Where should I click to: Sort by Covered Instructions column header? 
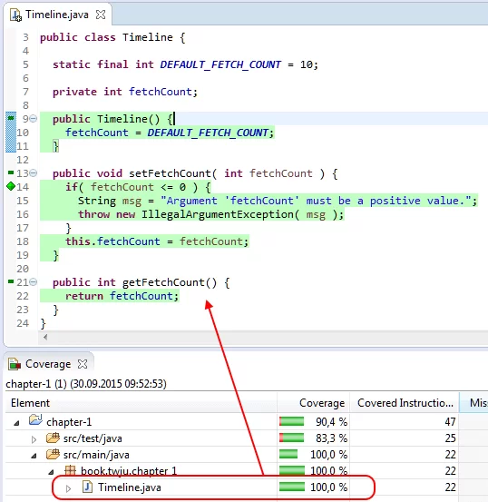point(405,403)
